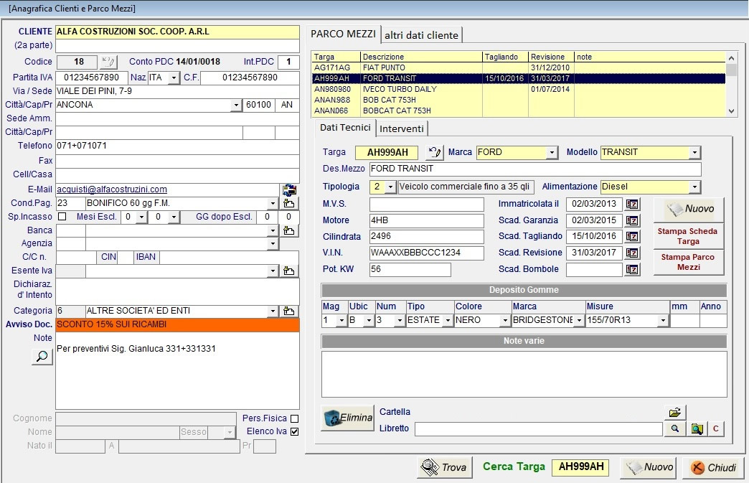Uncheck the Elenco Iva checkbox
The height and width of the screenshot is (483, 749).
click(x=295, y=432)
